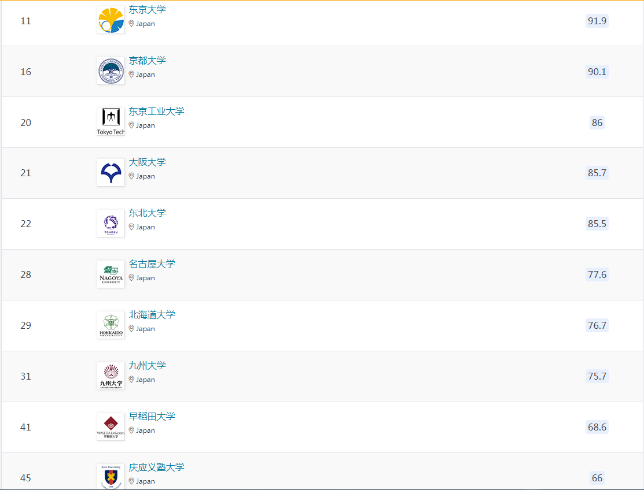Open the 九州大学 link
Image resolution: width=644 pixels, height=490 pixels.
148,366
